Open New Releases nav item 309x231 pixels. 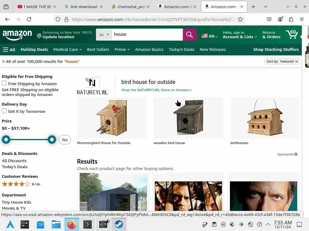[x=213, y=50]
